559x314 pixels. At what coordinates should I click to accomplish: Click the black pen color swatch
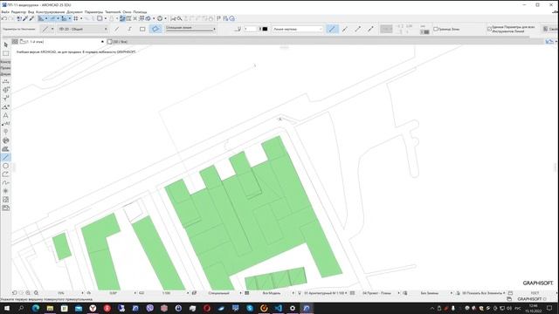pyautogui.click(x=265, y=29)
